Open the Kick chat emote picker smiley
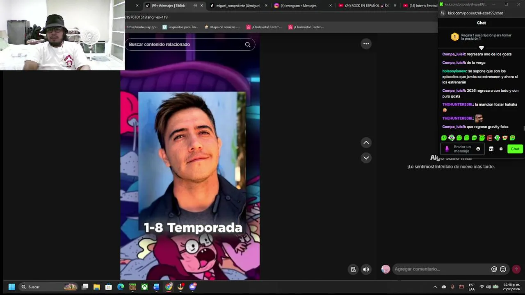The width and height of the screenshot is (525, 295). [x=478, y=149]
